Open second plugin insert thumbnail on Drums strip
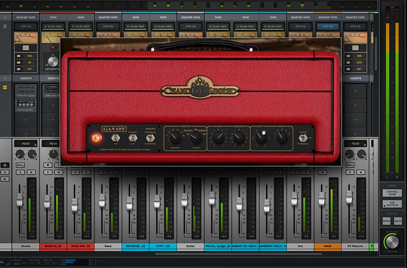Screen dimensions: 407x268 (x=25, y=105)
